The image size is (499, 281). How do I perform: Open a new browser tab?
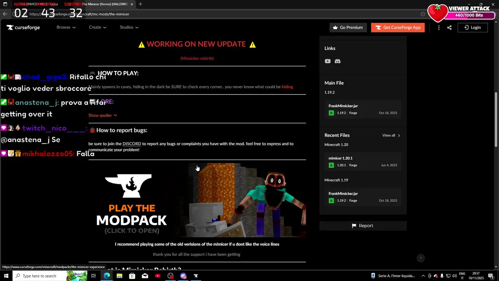click(140, 4)
